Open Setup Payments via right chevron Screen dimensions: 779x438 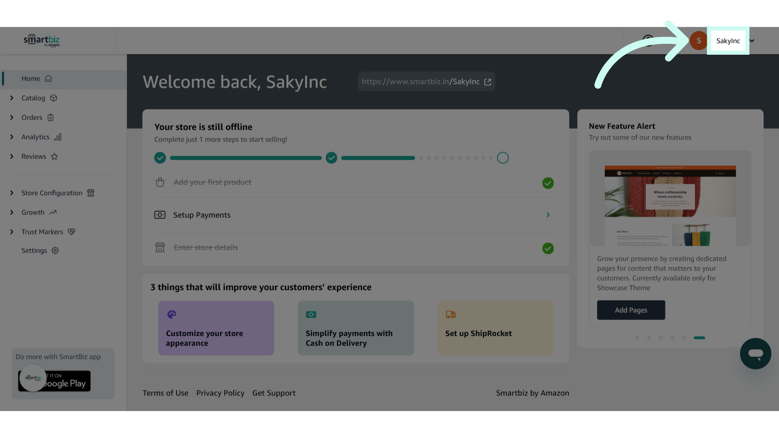click(548, 215)
